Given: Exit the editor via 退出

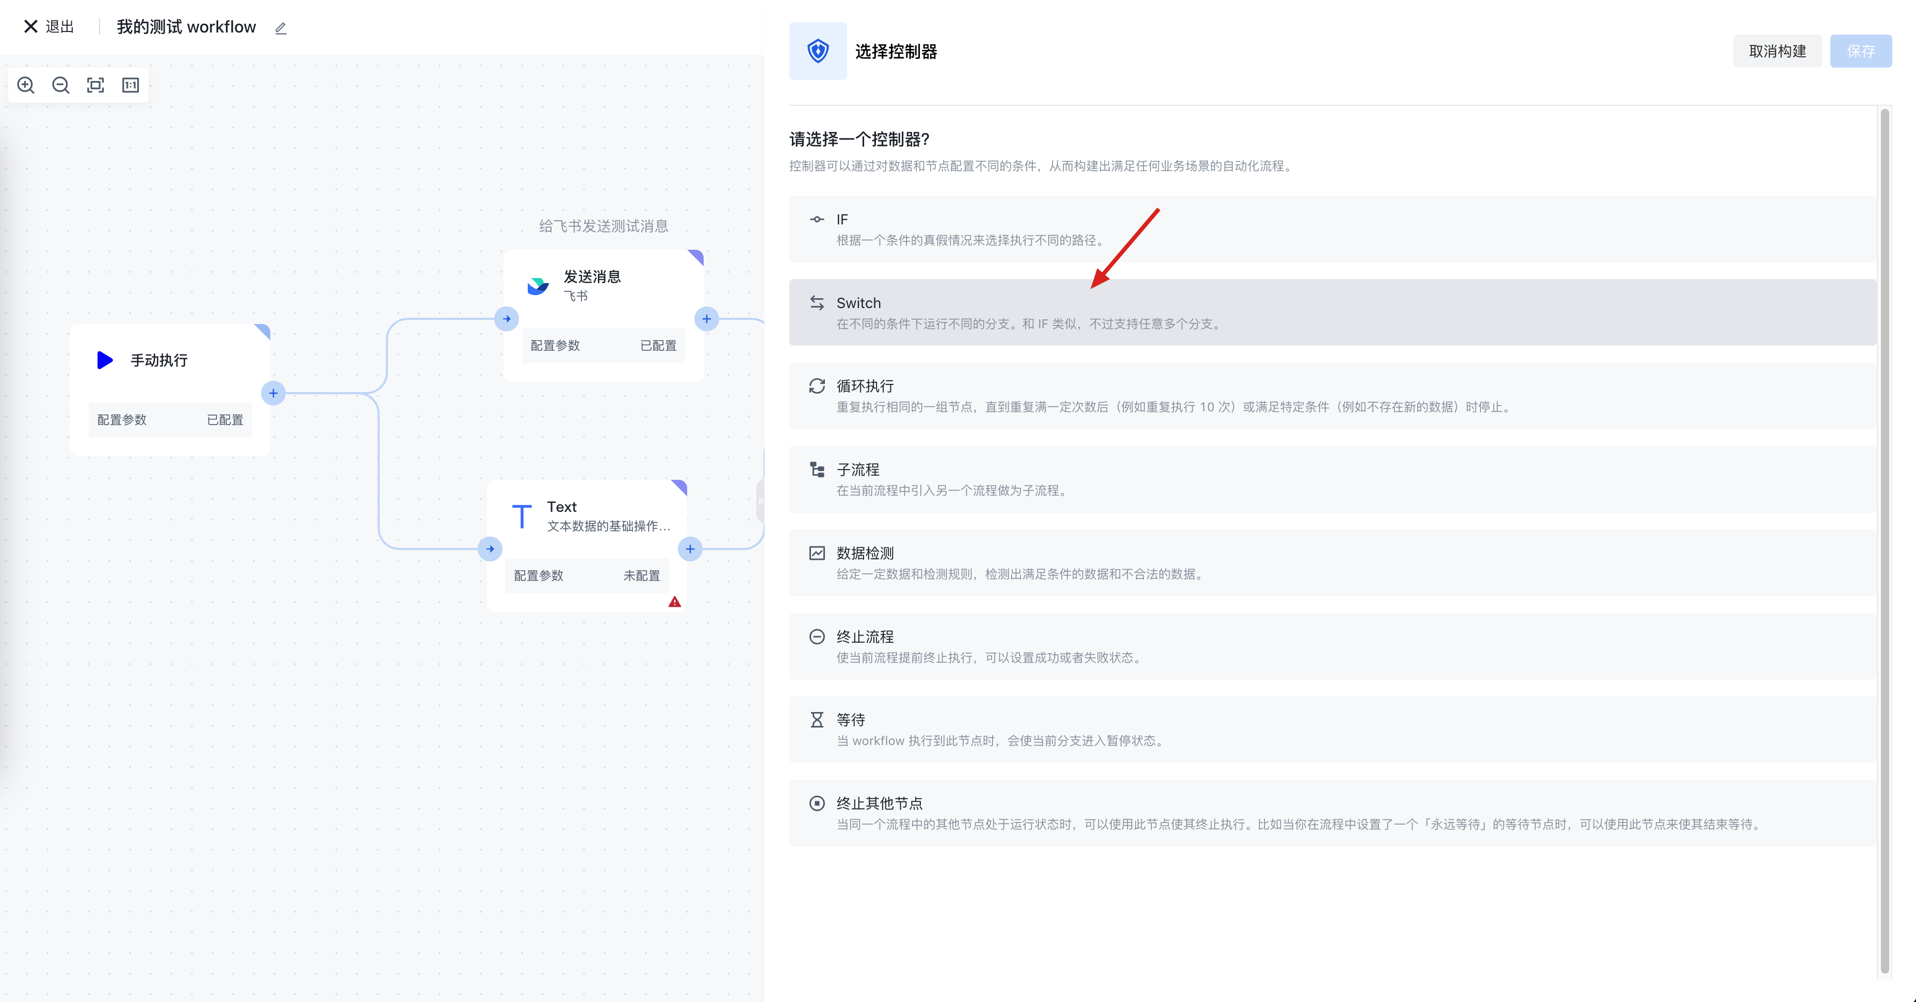Looking at the screenshot, I should click(49, 27).
